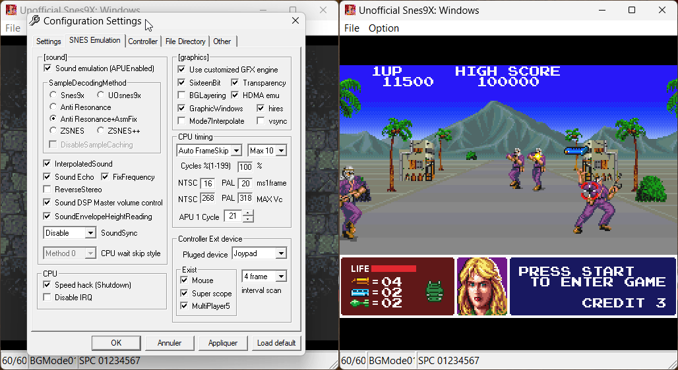
Task: Close the right Snes9X window
Action: pos(662,10)
